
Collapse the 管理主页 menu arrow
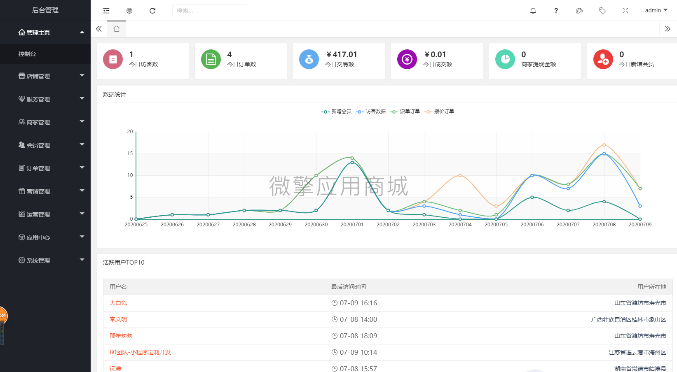coord(82,32)
